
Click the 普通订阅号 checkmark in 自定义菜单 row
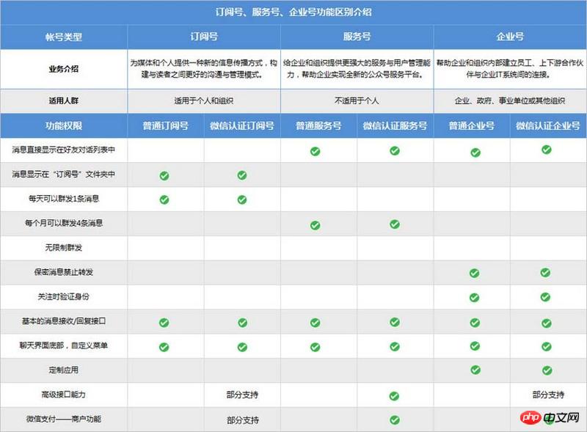click(x=164, y=347)
